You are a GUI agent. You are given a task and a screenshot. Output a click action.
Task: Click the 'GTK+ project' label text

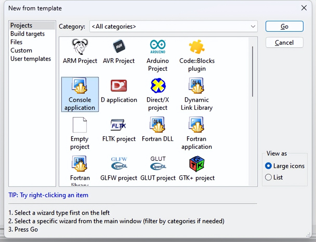pos(197,178)
